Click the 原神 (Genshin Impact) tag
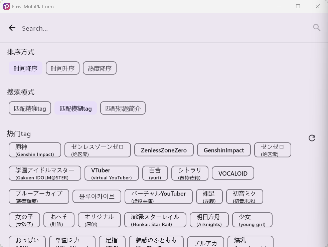Viewport: 328px width, 247px height. tap(35, 150)
